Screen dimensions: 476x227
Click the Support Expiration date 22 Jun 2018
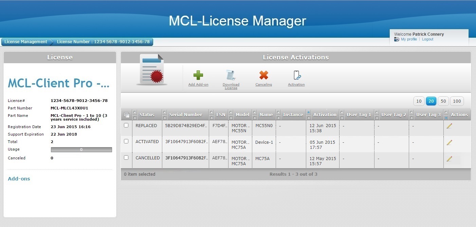coord(64,135)
